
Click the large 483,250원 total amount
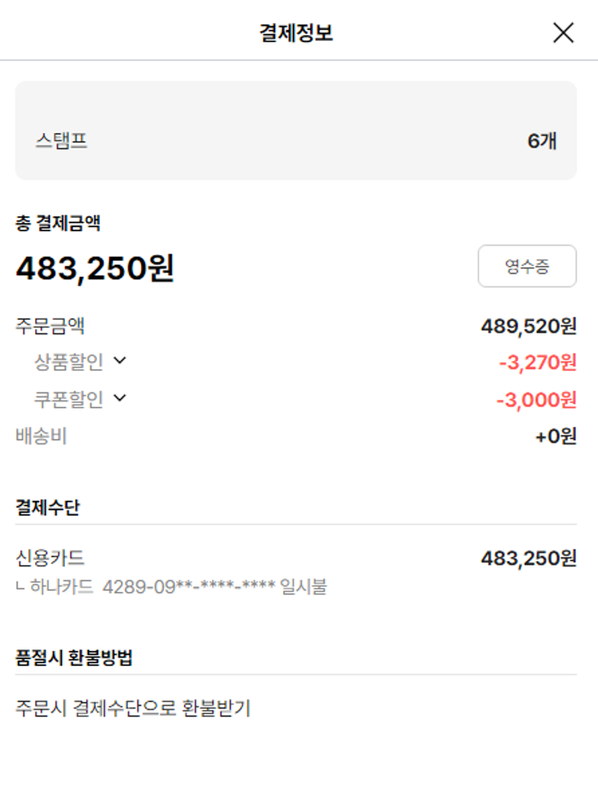tap(95, 268)
